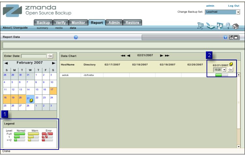Screen dimensions: 245x156
Task: Click the restore panel layout icon
Action: [231, 37]
